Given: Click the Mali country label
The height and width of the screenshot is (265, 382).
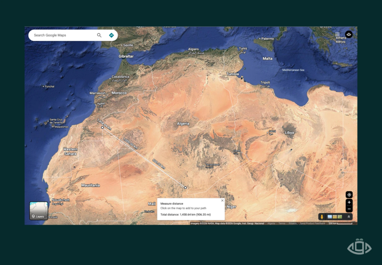Looking at the screenshot, I should 151,204.
